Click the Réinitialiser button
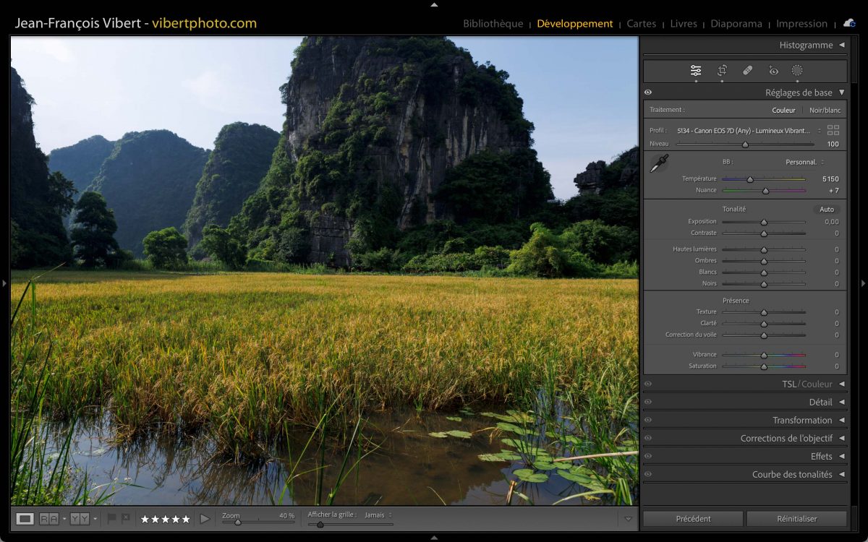The image size is (868, 542). pos(796,518)
